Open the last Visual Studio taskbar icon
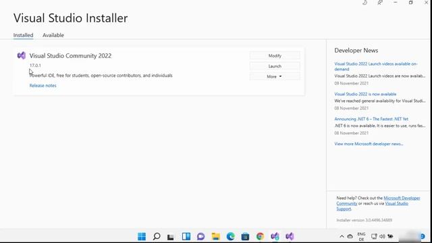Image resolution: width=432 pixels, height=243 pixels. click(x=290, y=236)
